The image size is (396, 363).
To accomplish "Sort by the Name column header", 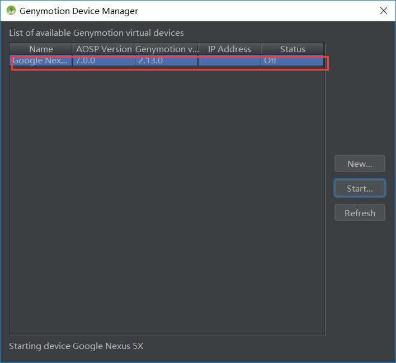I will point(41,49).
